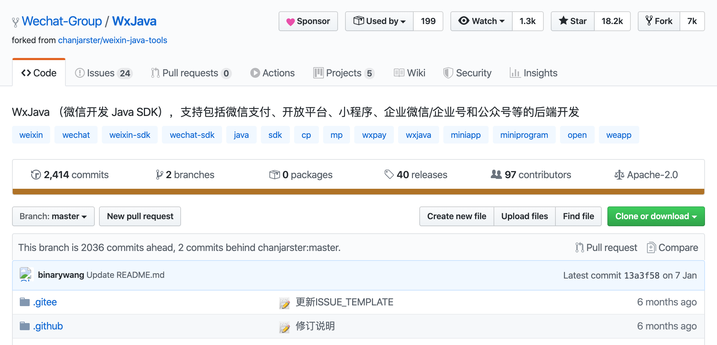This screenshot has height=345, width=717.
Task: Expand the Clone or download dropdown
Action: tap(656, 216)
